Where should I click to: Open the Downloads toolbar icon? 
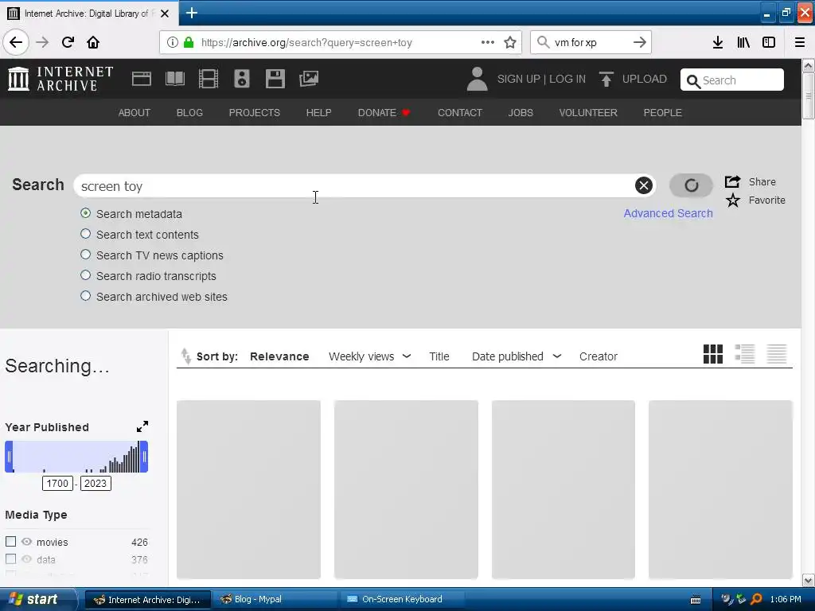(718, 42)
